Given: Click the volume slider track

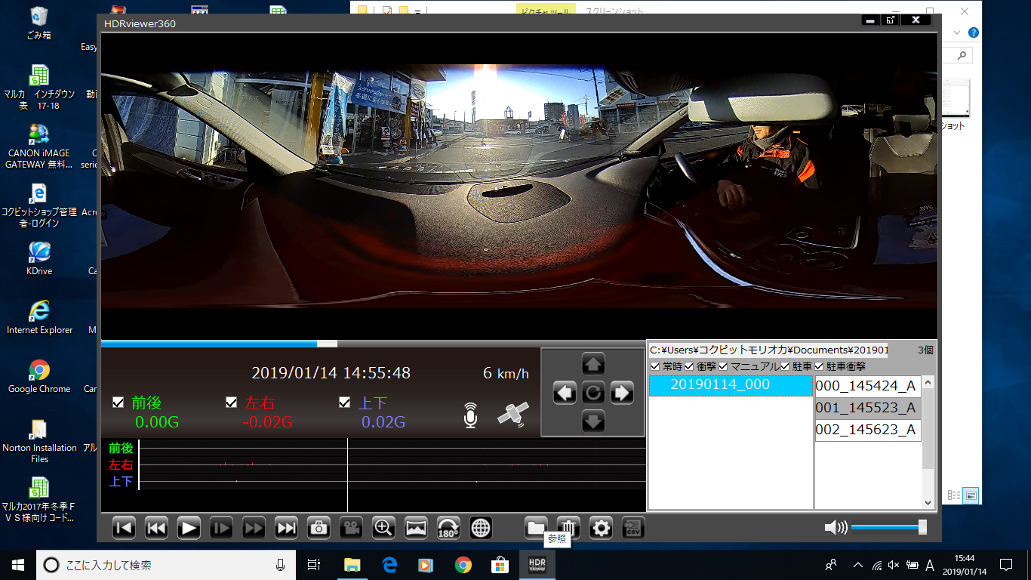Looking at the screenshot, I should click(x=883, y=528).
